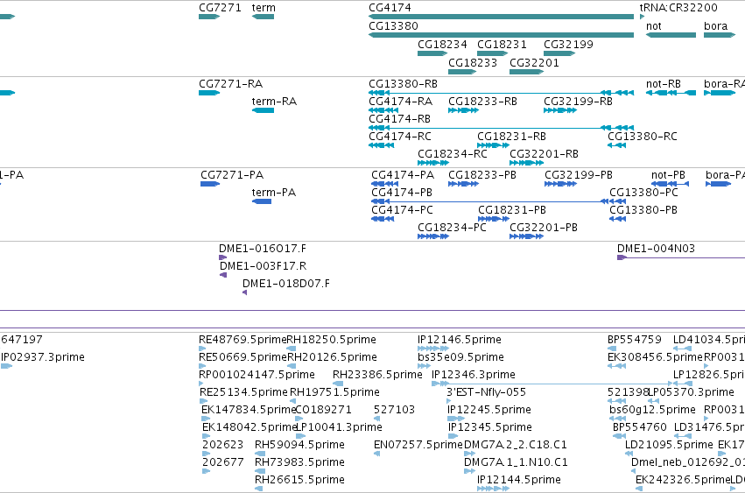
Task: Click the CG18231 gene label
Action: tap(502, 45)
